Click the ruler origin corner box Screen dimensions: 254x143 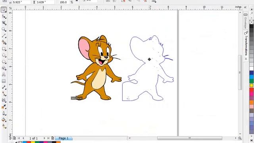(x=10, y=8)
